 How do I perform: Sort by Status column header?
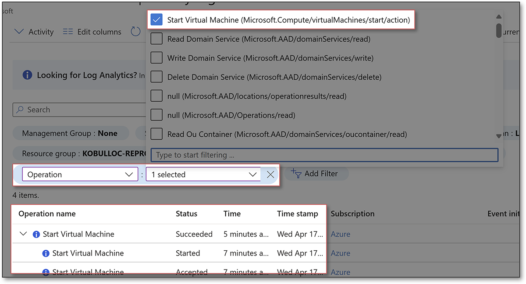186,214
